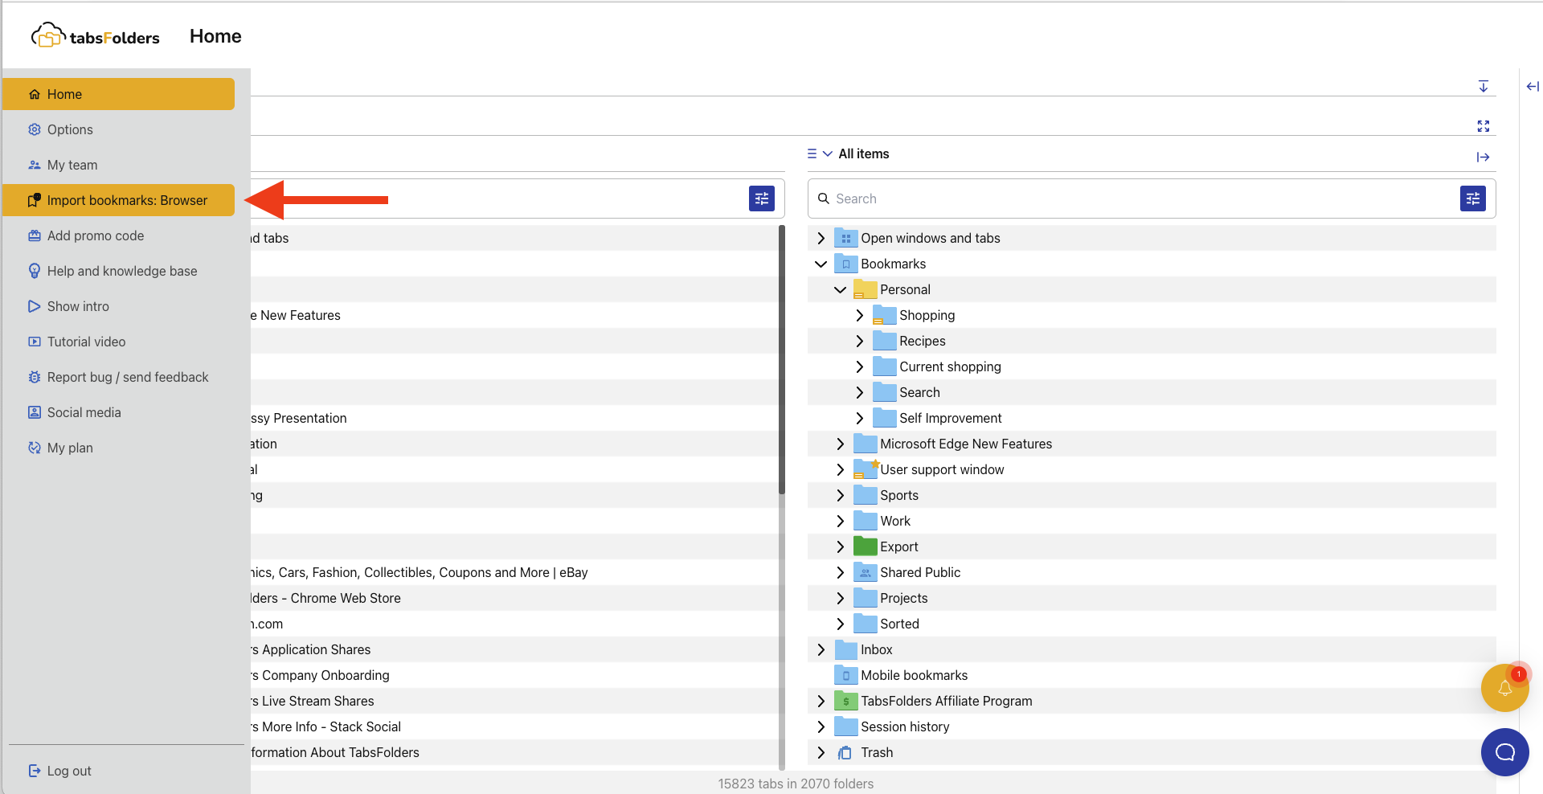Open the notification bell button
The width and height of the screenshot is (1543, 794).
tap(1505, 688)
